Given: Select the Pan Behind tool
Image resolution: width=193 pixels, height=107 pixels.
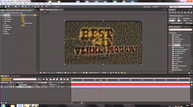Looking at the screenshot, I should (x=19, y=7).
